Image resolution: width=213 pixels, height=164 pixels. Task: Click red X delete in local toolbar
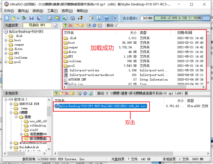(x=66, y=94)
